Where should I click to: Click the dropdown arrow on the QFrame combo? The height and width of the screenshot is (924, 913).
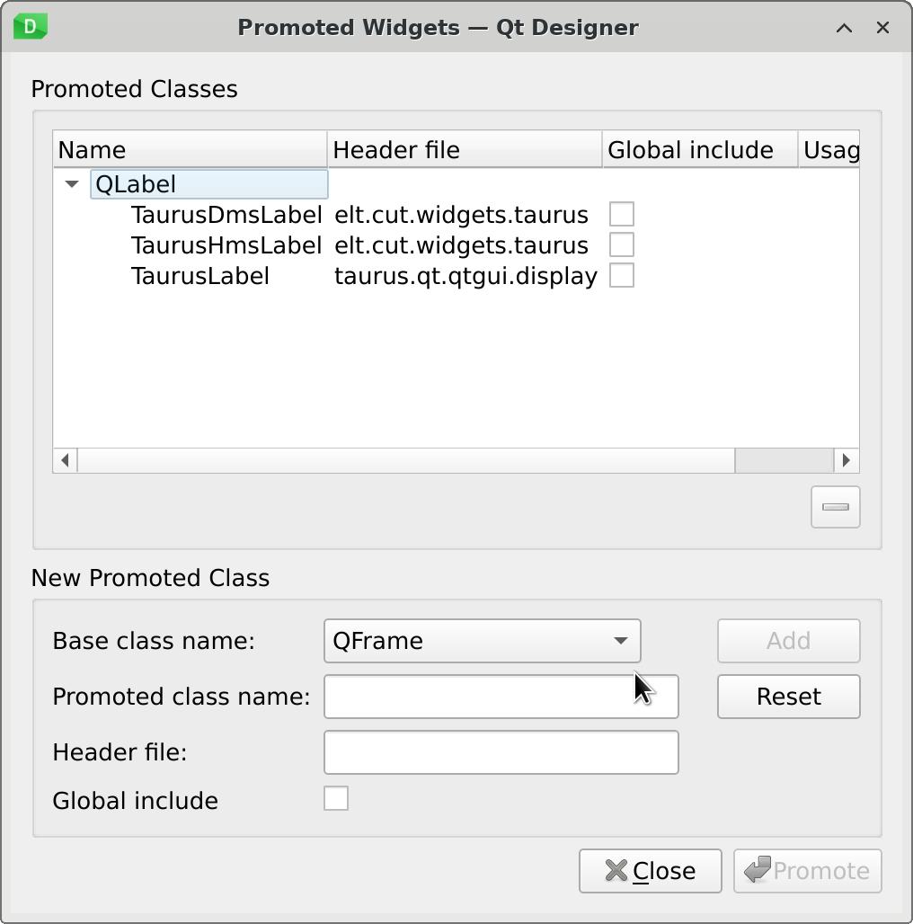(x=620, y=641)
